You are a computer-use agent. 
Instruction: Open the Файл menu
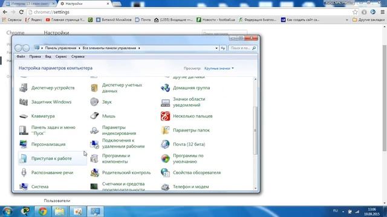(x=21, y=57)
